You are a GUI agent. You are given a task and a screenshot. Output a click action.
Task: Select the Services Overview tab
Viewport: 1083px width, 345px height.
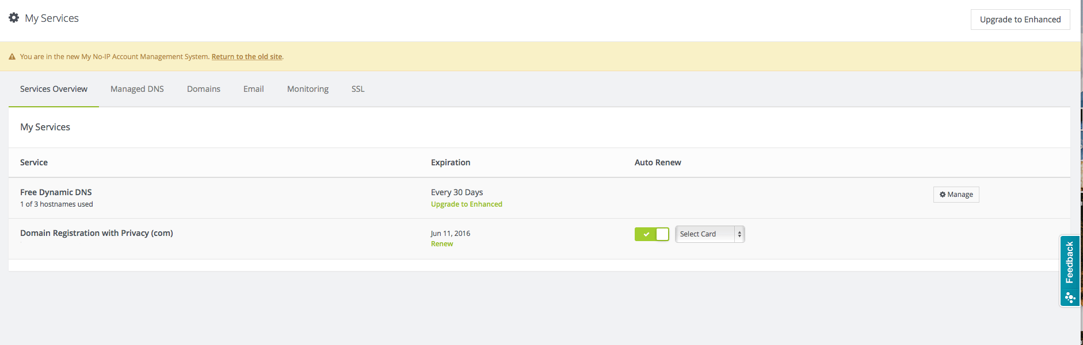pyautogui.click(x=54, y=89)
